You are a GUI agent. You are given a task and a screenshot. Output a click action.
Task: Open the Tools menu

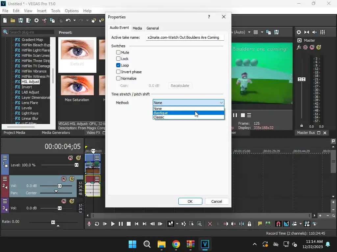pyautogui.click(x=55, y=11)
